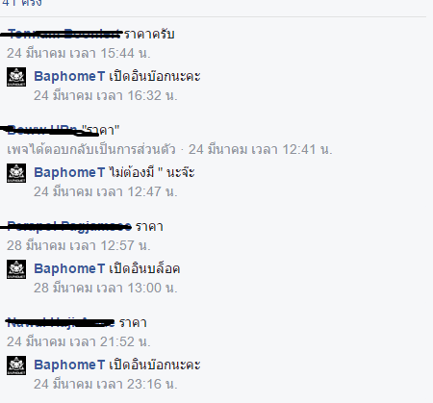Click the 24 มีนาคม 16:32 timestamp
433x403 pixels.
click(106, 95)
